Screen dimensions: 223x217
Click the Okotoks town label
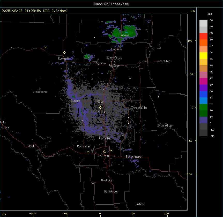(x=107, y=180)
